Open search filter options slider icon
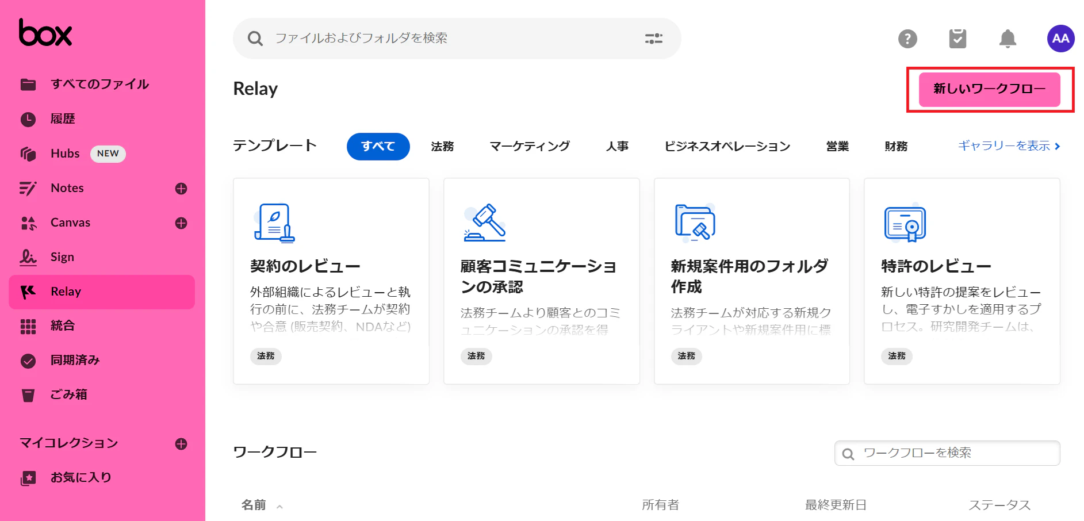 [654, 39]
